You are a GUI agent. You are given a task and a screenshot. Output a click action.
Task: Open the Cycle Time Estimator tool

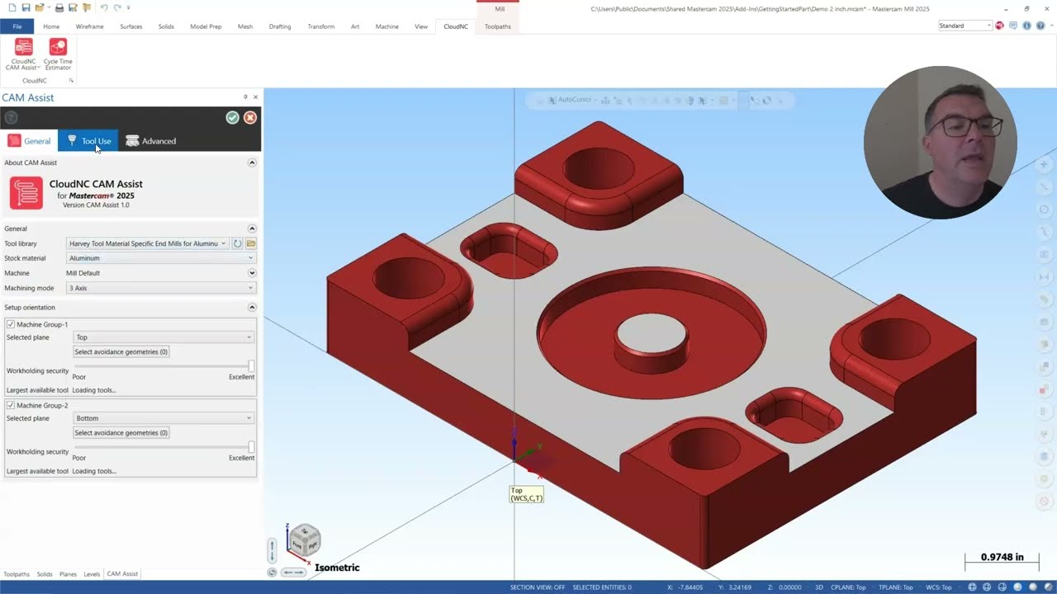(x=58, y=54)
